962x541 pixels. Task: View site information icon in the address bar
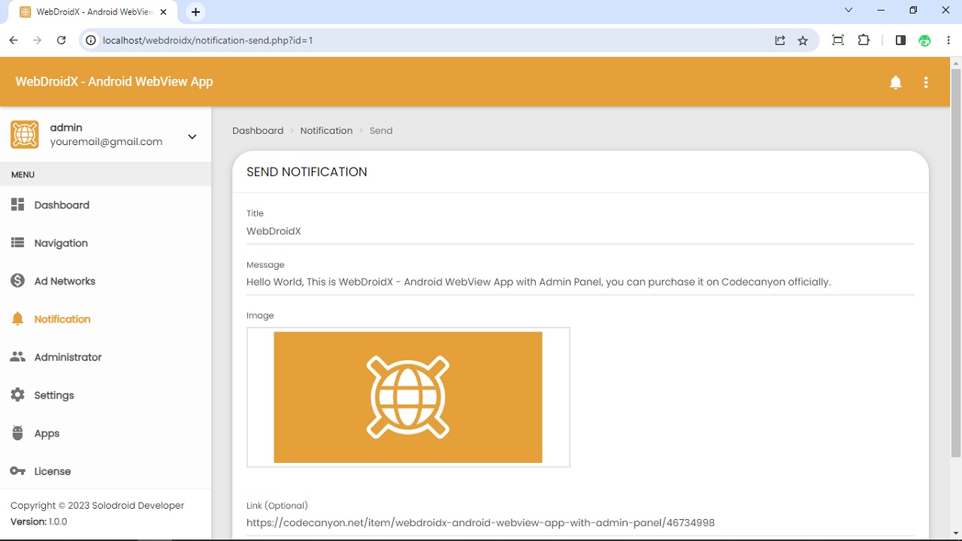point(91,41)
